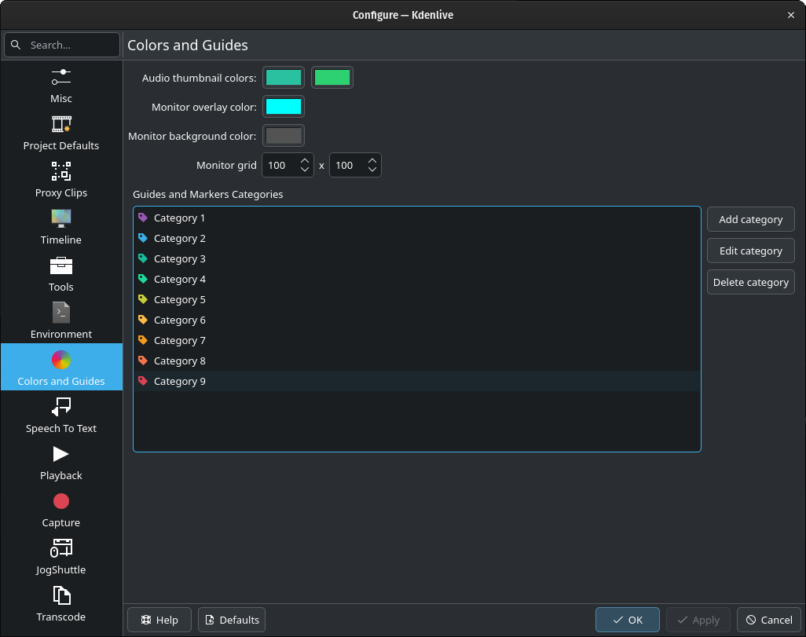Select the Category 8 row

coord(417,361)
